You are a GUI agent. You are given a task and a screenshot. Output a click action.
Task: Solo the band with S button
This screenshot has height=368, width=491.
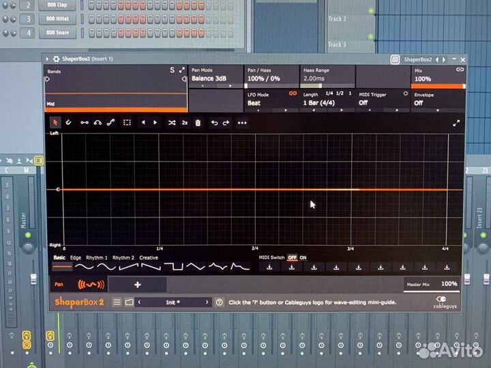pos(172,70)
